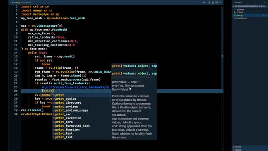This screenshot has height=151, width=268.
Task: Click 'cv.flip(frame, 1)' on line 18
Action: (63, 68)
